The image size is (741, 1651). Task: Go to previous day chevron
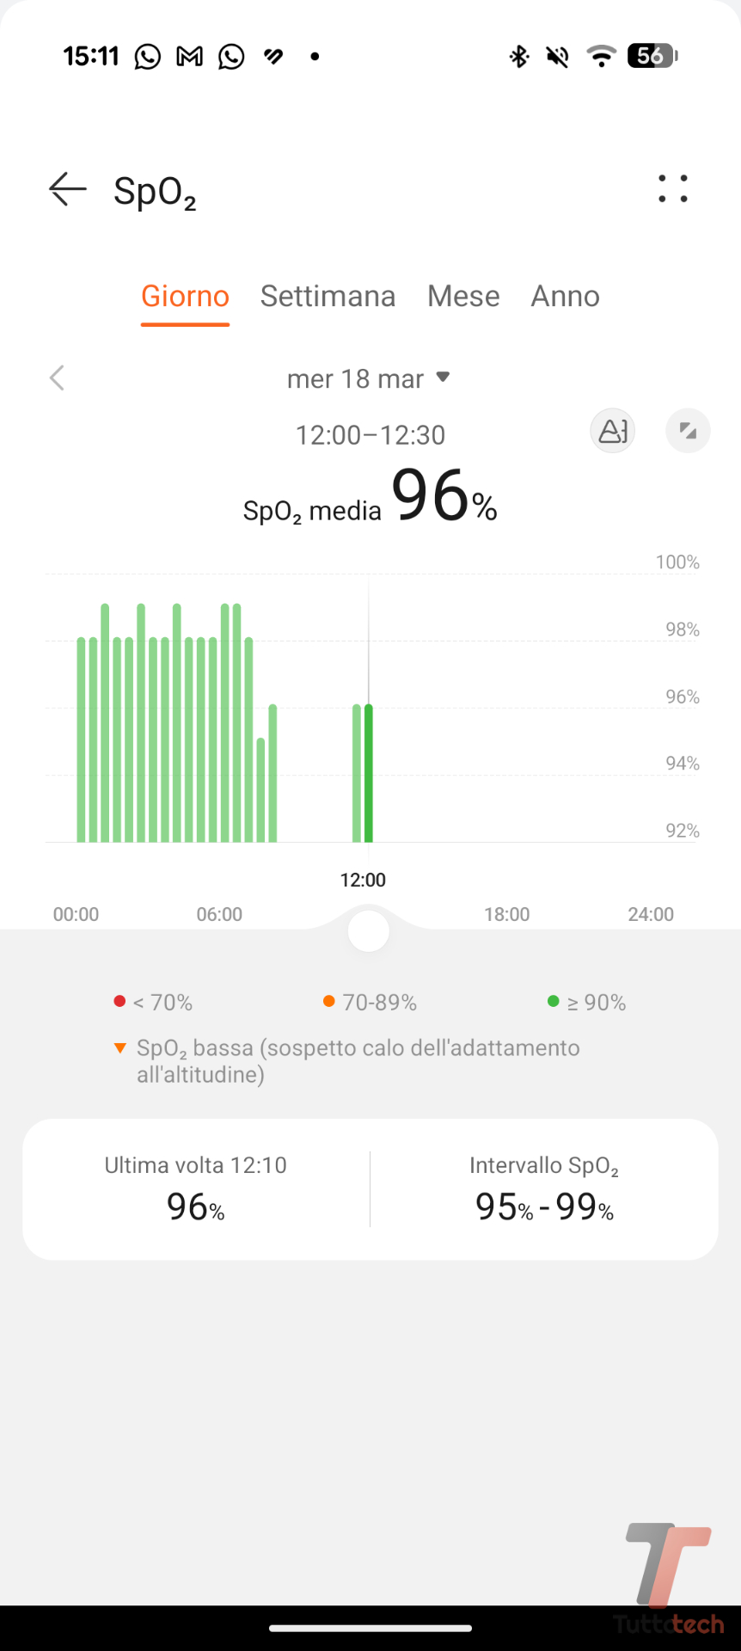click(x=58, y=378)
